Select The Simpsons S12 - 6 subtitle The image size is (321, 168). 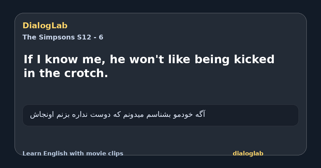pos(63,37)
